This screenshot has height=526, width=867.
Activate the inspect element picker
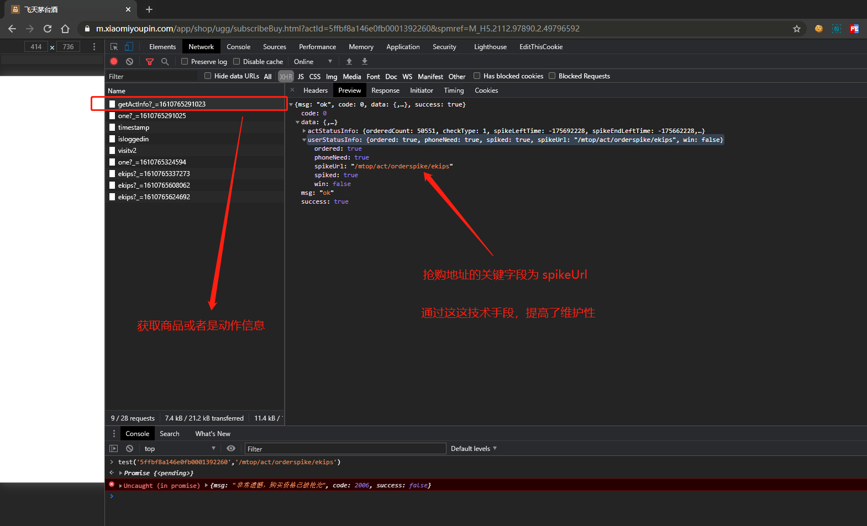(114, 47)
